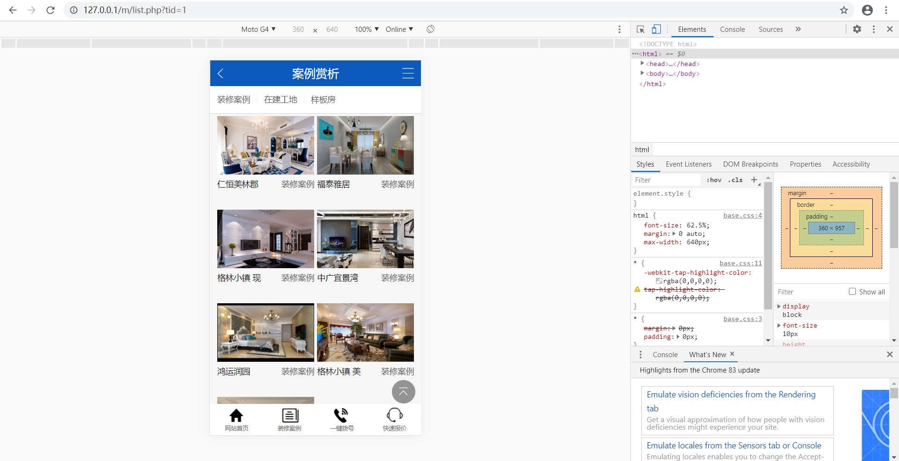The width and height of the screenshot is (899, 461).
Task: Open drawer three-dot menu beside Console
Action: (x=641, y=355)
